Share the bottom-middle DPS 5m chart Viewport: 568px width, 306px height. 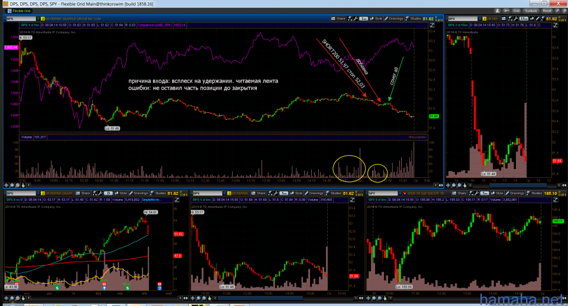pyautogui.click(x=259, y=193)
